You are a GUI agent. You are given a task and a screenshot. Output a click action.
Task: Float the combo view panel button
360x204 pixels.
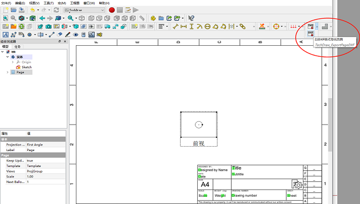coord(60,41)
